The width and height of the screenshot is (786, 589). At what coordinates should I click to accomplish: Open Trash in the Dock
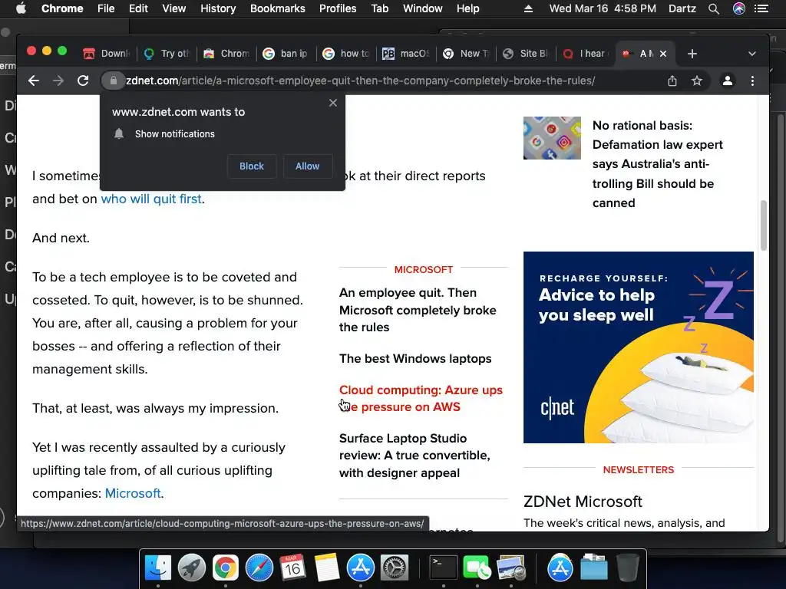point(628,568)
